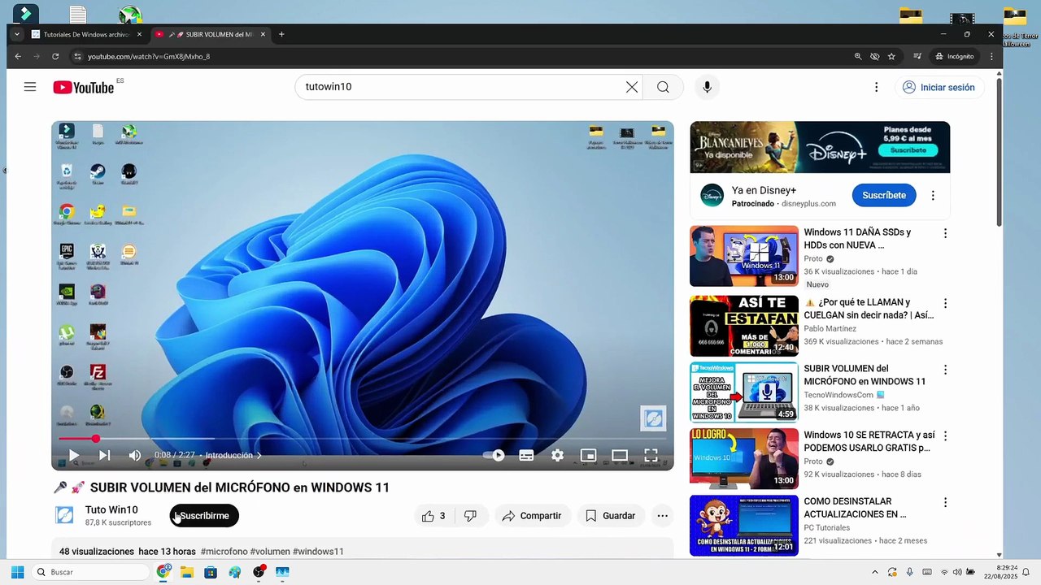
Task: Play the paused video
Action: point(73,455)
